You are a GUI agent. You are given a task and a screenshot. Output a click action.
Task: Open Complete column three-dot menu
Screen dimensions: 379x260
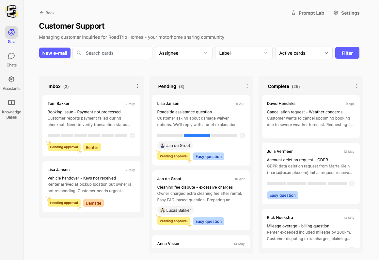click(357, 86)
